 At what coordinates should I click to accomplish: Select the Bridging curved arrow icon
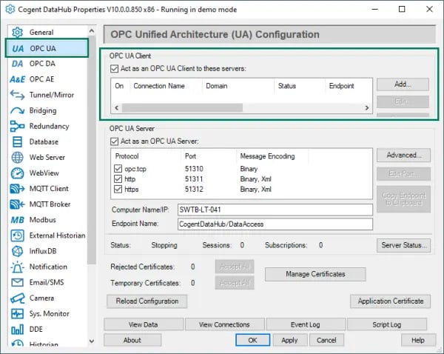tap(17, 110)
